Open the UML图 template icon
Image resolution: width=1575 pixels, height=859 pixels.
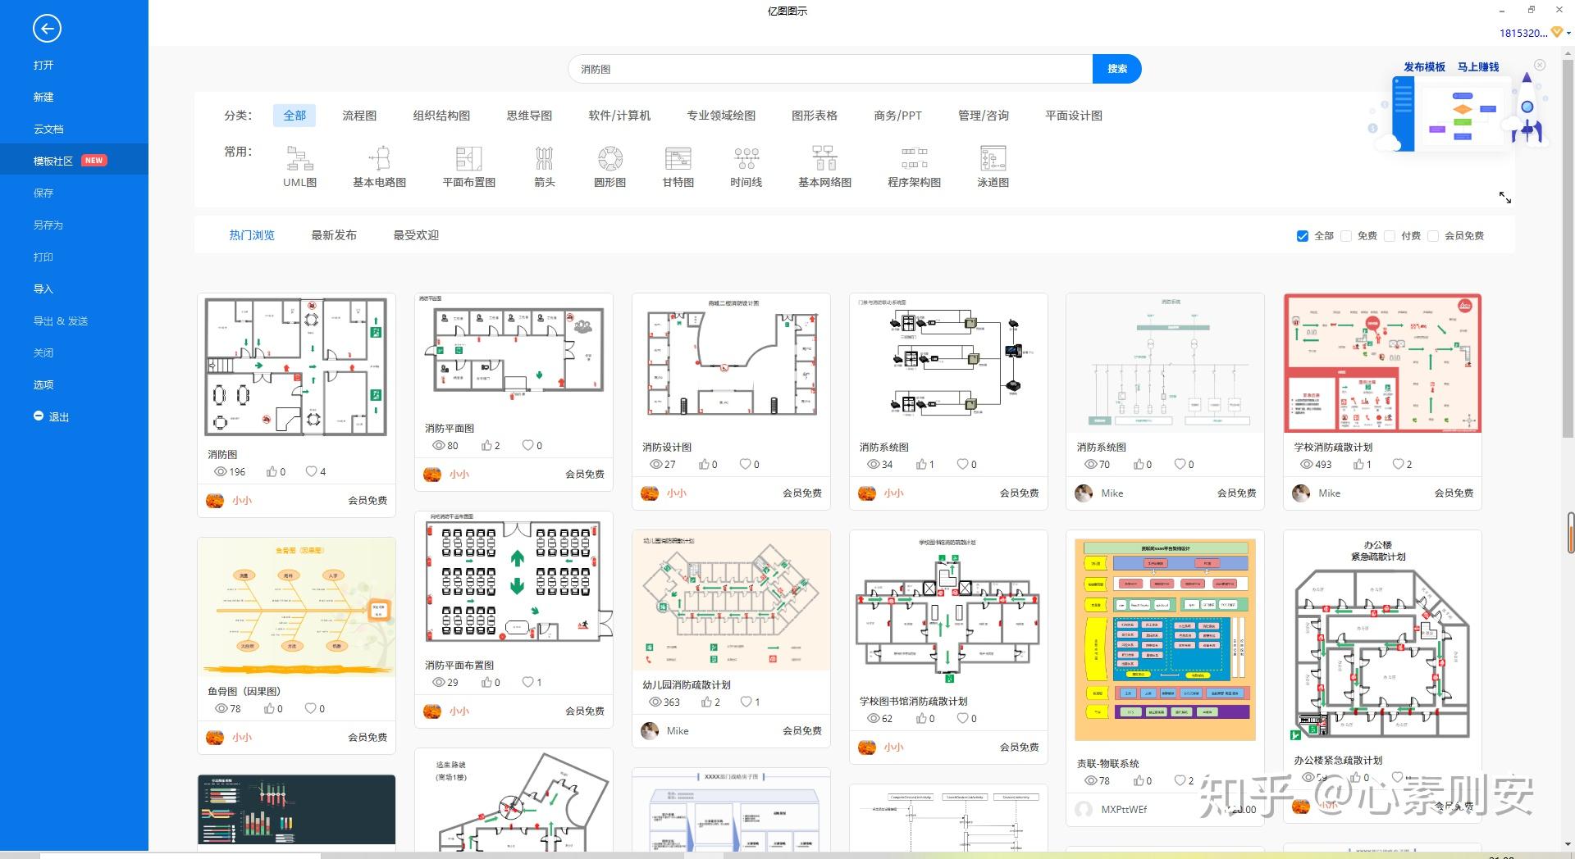[299, 158]
